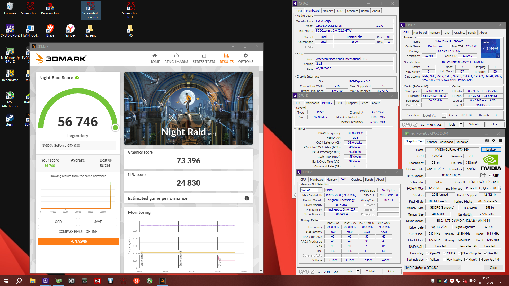Click the Bus Interface question mark in GPU-Z
509x286 pixels.
[x=500, y=188]
